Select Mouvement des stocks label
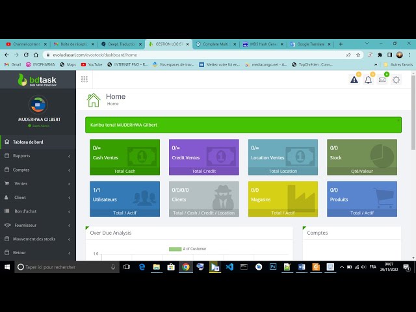Viewport: 416px width, 312px height. click(34, 239)
